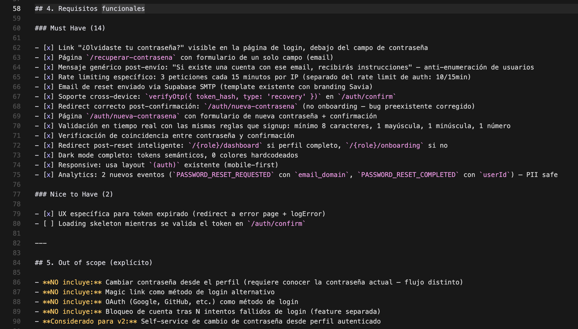The height and width of the screenshot is (329, 578).
Task: Click the '### Must Have (14)' heading
Action: tap(70, 28)
